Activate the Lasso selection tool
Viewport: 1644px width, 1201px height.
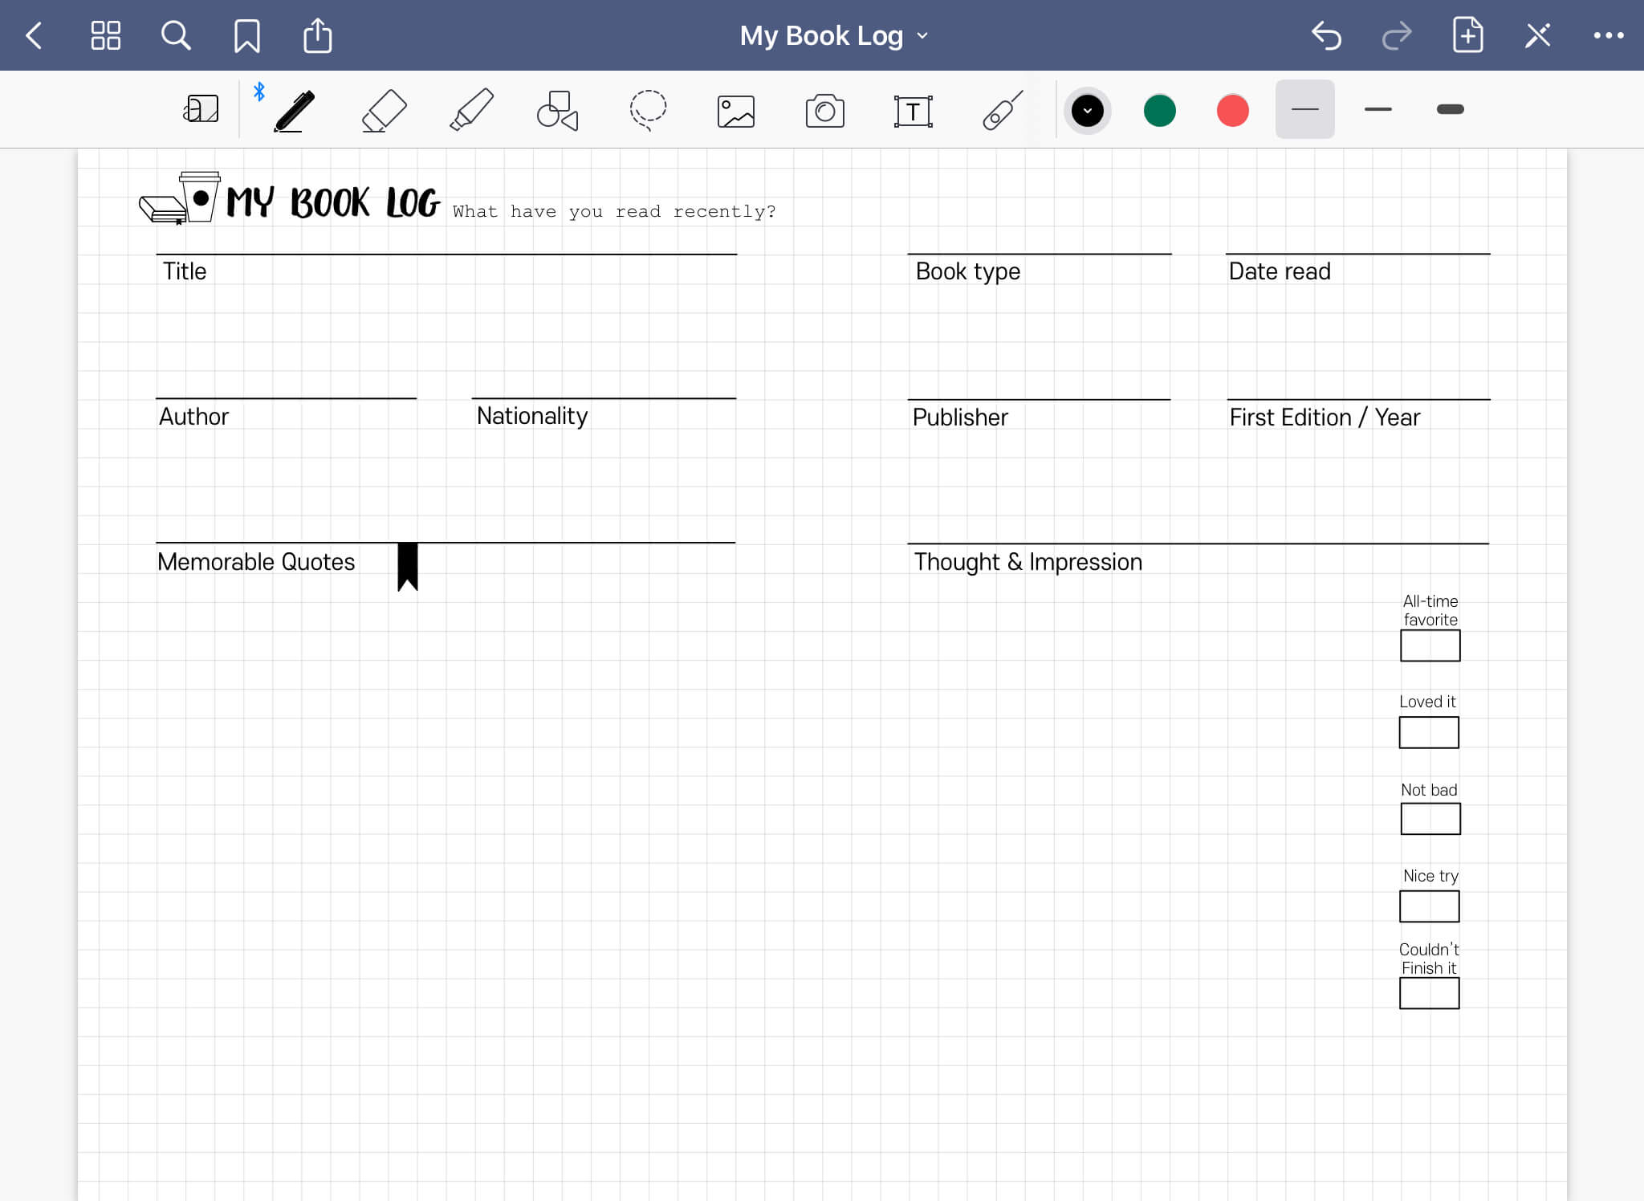click(x=647, y=110)
